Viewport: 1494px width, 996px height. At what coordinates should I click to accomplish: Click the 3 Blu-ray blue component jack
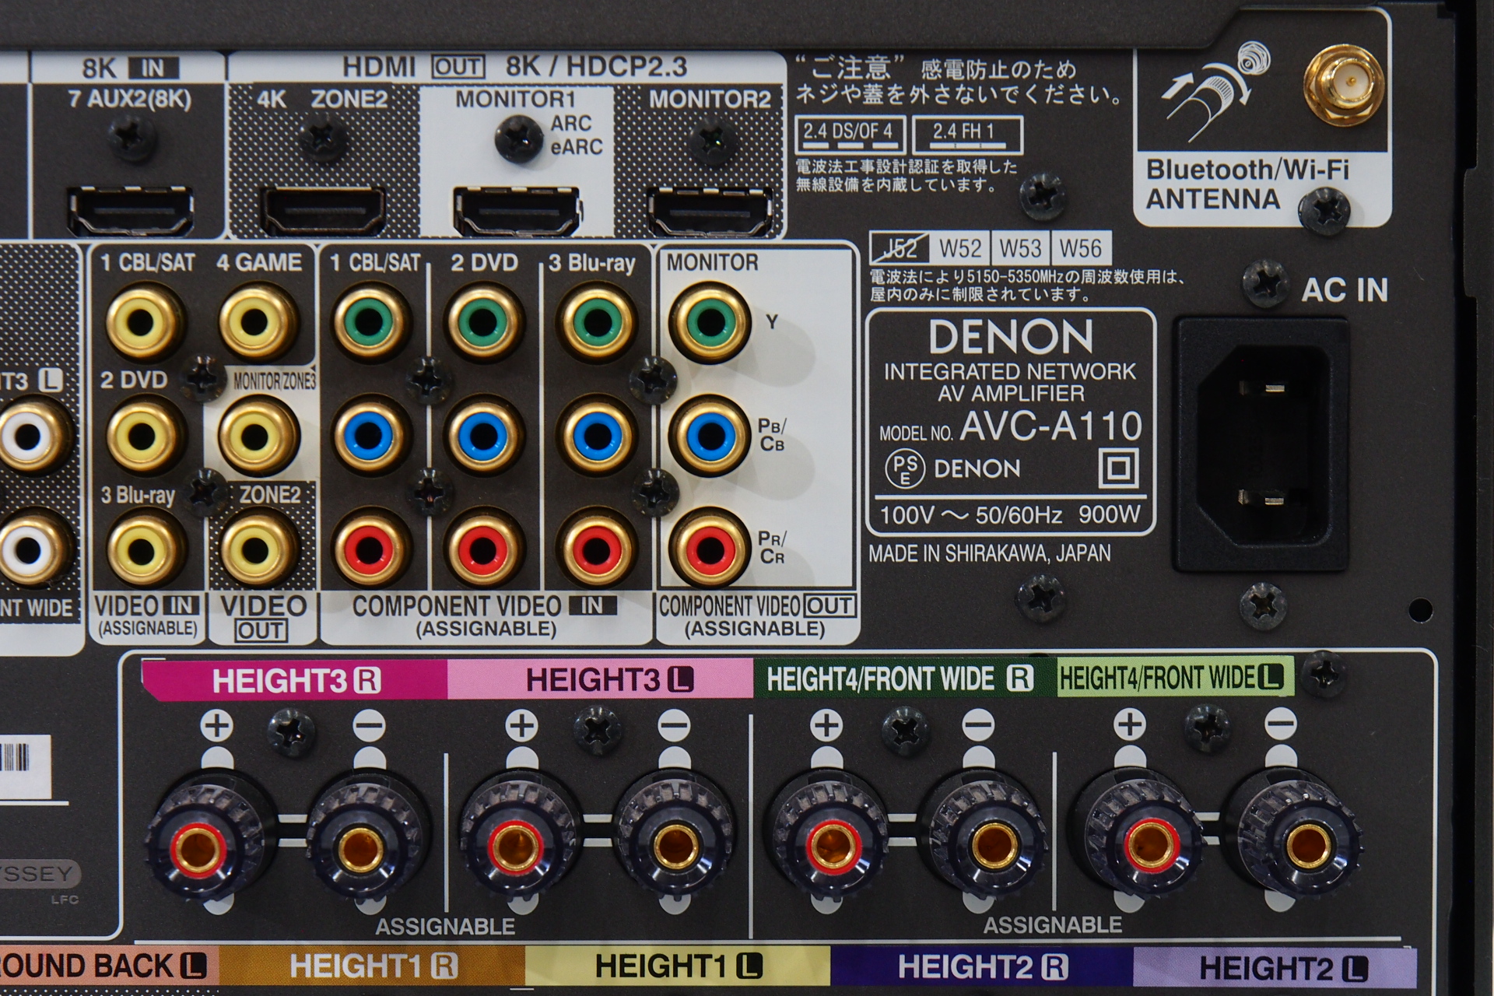tap(598, 436)
